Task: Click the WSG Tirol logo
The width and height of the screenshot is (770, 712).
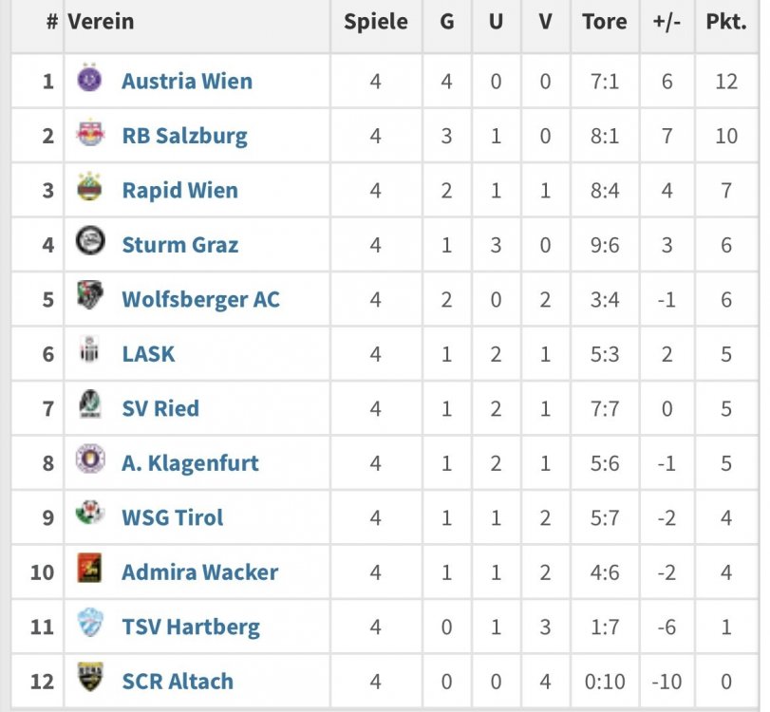Action: 90,513
